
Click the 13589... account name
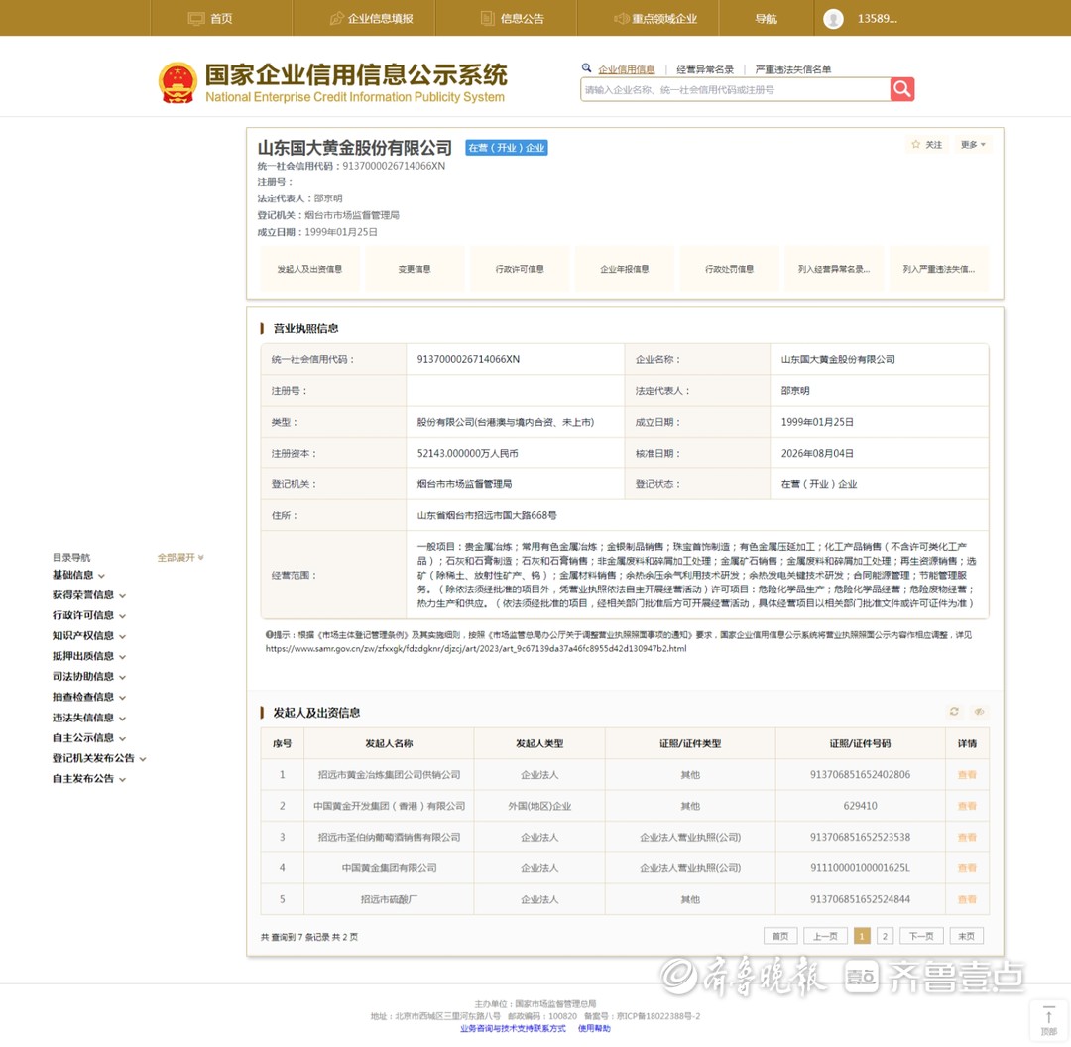click(x=877, y=19)
